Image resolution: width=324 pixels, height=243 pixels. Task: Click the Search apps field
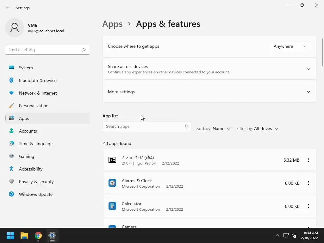144,126
